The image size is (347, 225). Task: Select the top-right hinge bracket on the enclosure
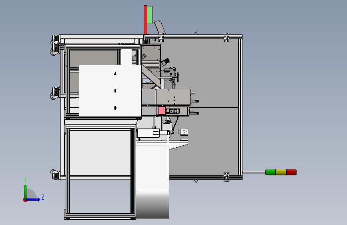coord(227,37)
